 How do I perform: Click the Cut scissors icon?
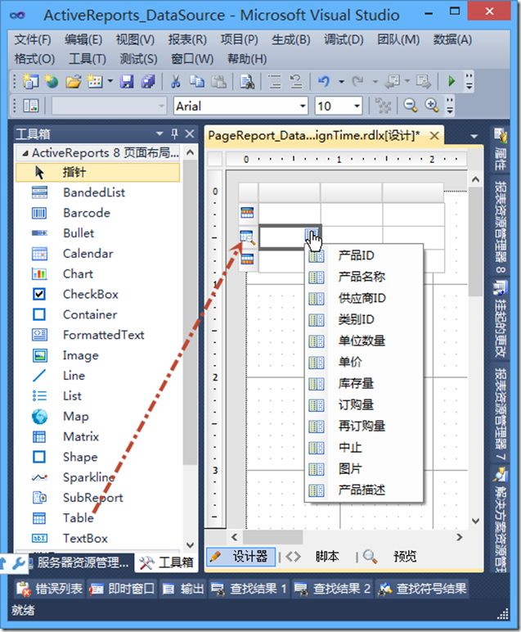[x=176, y=82]
